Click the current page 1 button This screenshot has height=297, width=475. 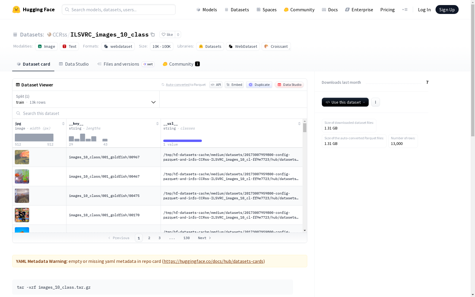pyautogui.click(x=139, y=238)
